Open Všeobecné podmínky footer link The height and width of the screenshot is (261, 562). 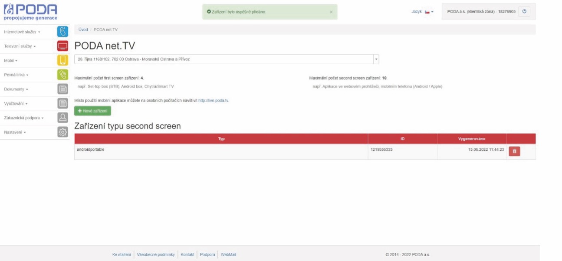(x=156, y=254)
